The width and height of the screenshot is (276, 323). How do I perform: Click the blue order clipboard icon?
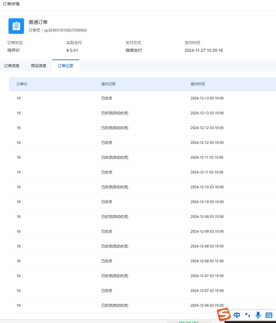(x=16, y=26)
